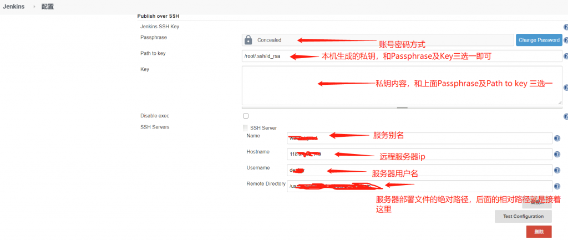The image size is (568, 241).
Task: Click the Change Password button
Action: tap(539, 40)
